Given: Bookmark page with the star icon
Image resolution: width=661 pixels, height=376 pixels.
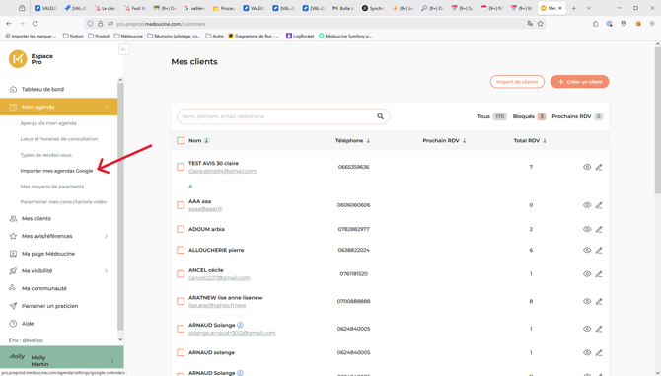Looking at the screenshot, I should coord(541,24).
